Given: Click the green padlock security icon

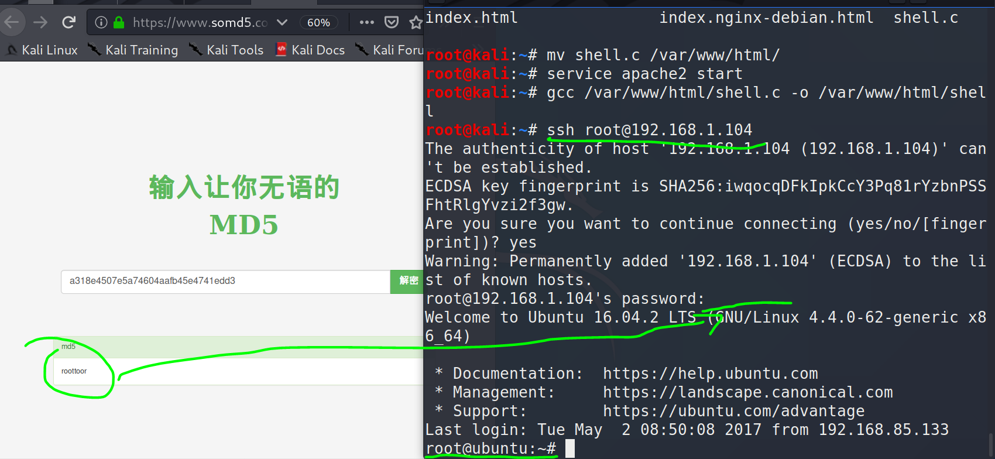Looking at the screenshot, I should click(119, 23).
